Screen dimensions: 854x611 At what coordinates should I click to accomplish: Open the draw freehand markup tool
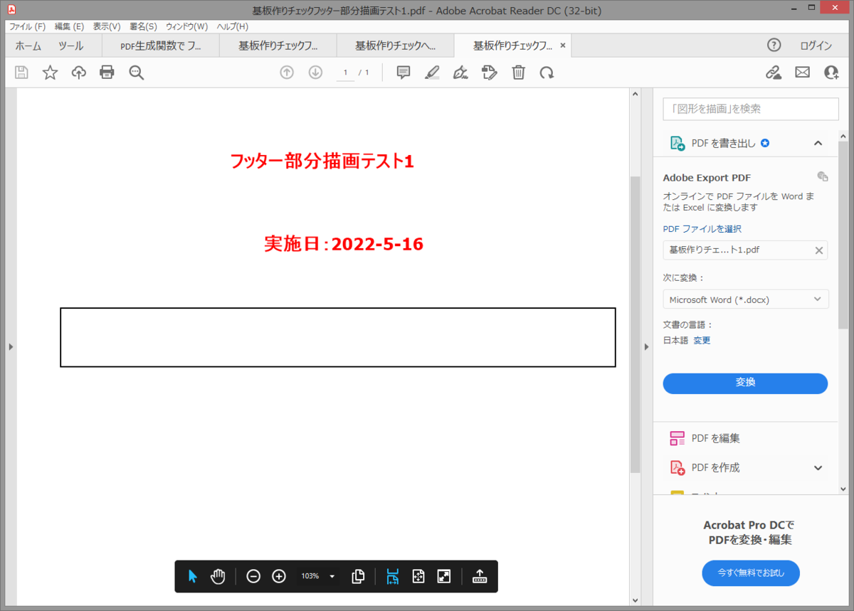tap(460, 73)
